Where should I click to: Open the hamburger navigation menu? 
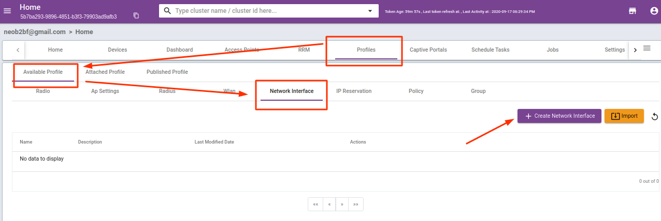7,11
